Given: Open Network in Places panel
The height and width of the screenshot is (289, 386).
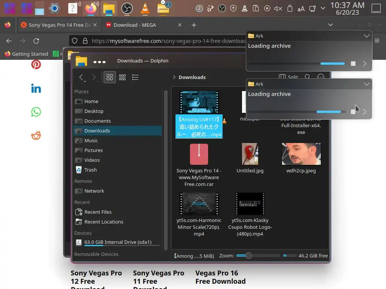Looking at the screenshot, I should click(118, 191).
